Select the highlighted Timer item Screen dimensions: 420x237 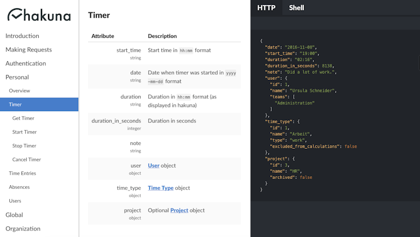click(39, 105)
